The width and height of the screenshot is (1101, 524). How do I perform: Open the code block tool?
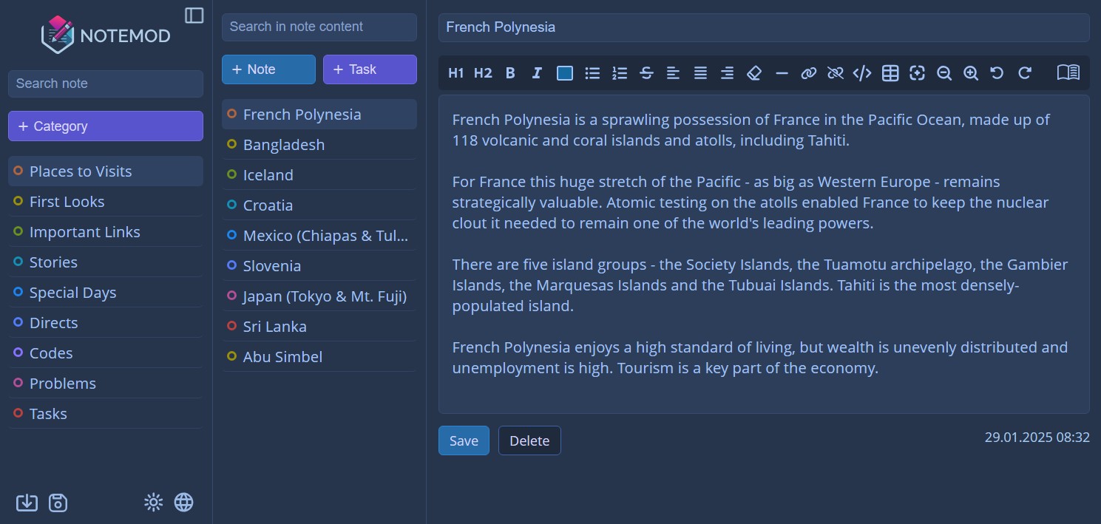point(862,72)
